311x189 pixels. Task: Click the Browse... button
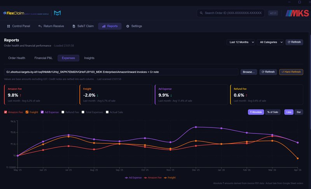pyautogui.click(x=249, y=72)
